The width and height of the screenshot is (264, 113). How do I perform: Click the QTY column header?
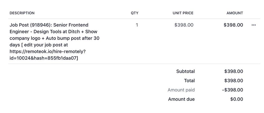click(134, 13)
